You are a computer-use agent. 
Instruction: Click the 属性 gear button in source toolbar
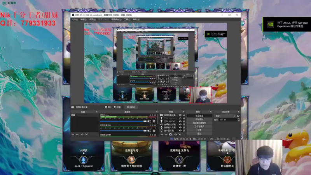[x=108, y=107]
